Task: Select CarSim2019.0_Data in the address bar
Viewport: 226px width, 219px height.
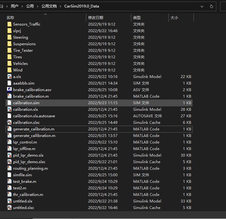Action: click(82, 6)
